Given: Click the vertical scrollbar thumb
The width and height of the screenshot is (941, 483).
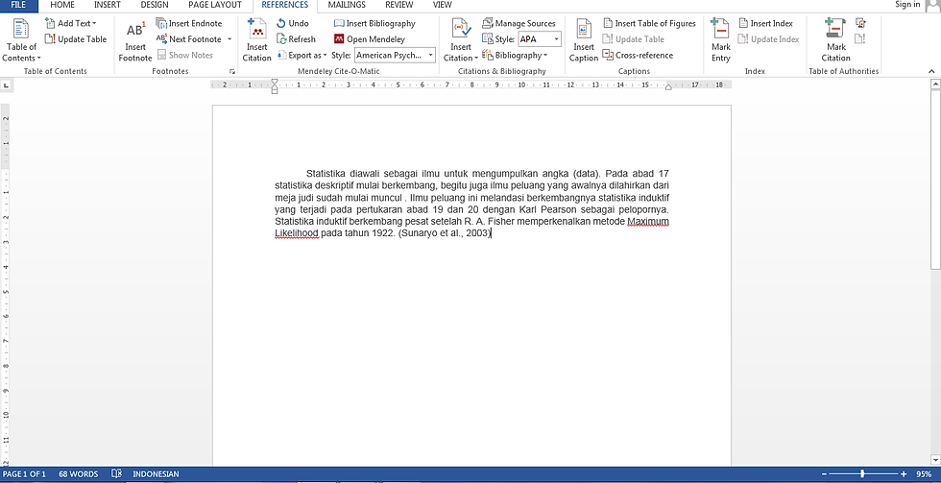Looking at the screenshot, I should [935, 180].
